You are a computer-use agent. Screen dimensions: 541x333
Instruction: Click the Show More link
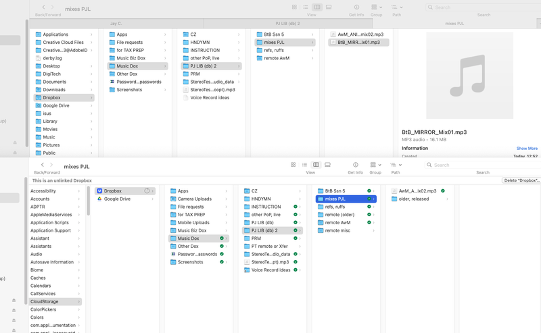point(527,149)
